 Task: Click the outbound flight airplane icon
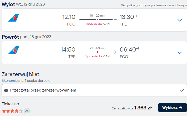click(115, 19)
